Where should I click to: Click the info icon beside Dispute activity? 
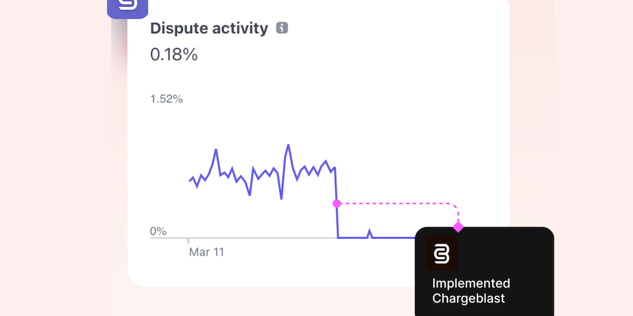click(x=282, y=28)
